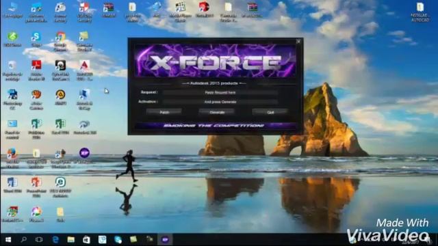Image resolution: width=438 pixels, height=246 pixels.
Task: Select the Adobe Reader desktop icon
Action: [x=36, y=70]
